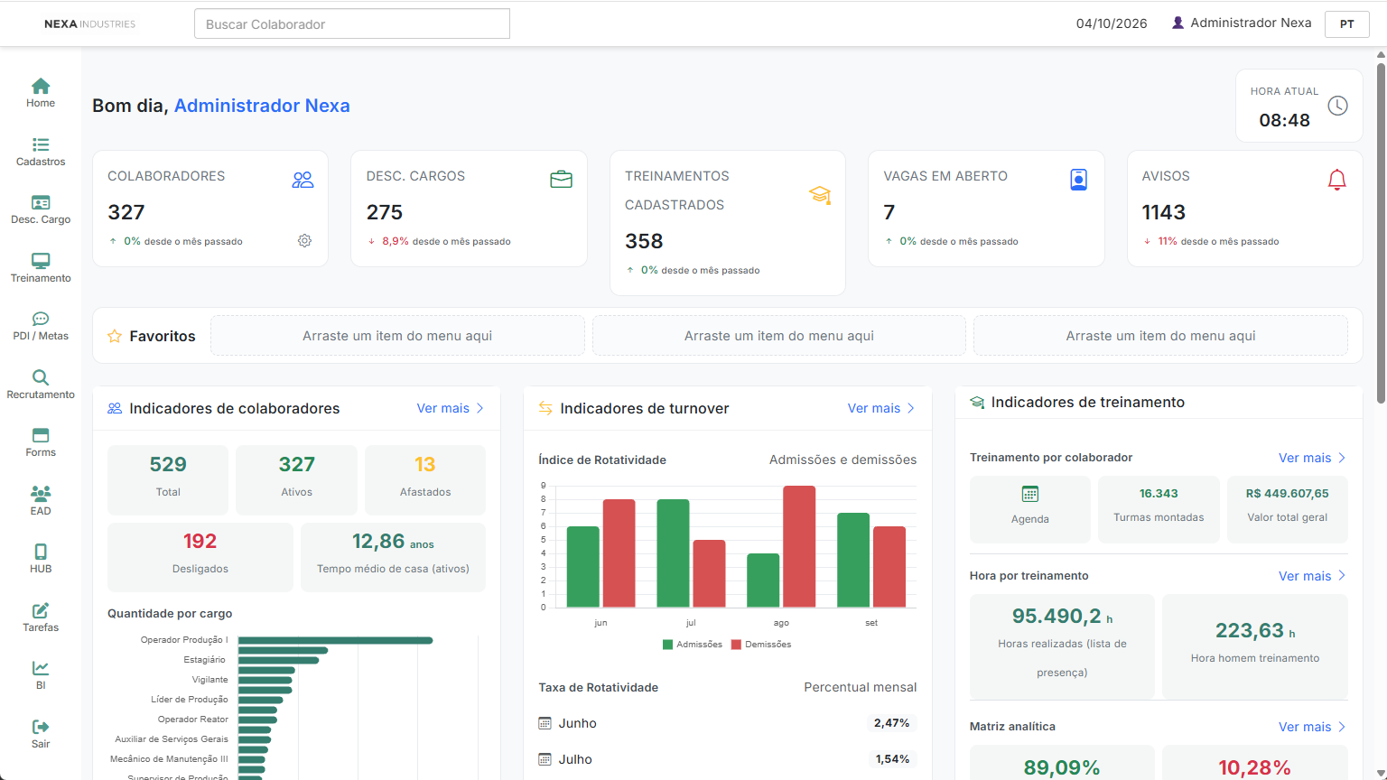This screenshot has height=780, width=1387.
Task: Click the Turmas montadas 16.343 card
Action: click(x=1159, y=509)
